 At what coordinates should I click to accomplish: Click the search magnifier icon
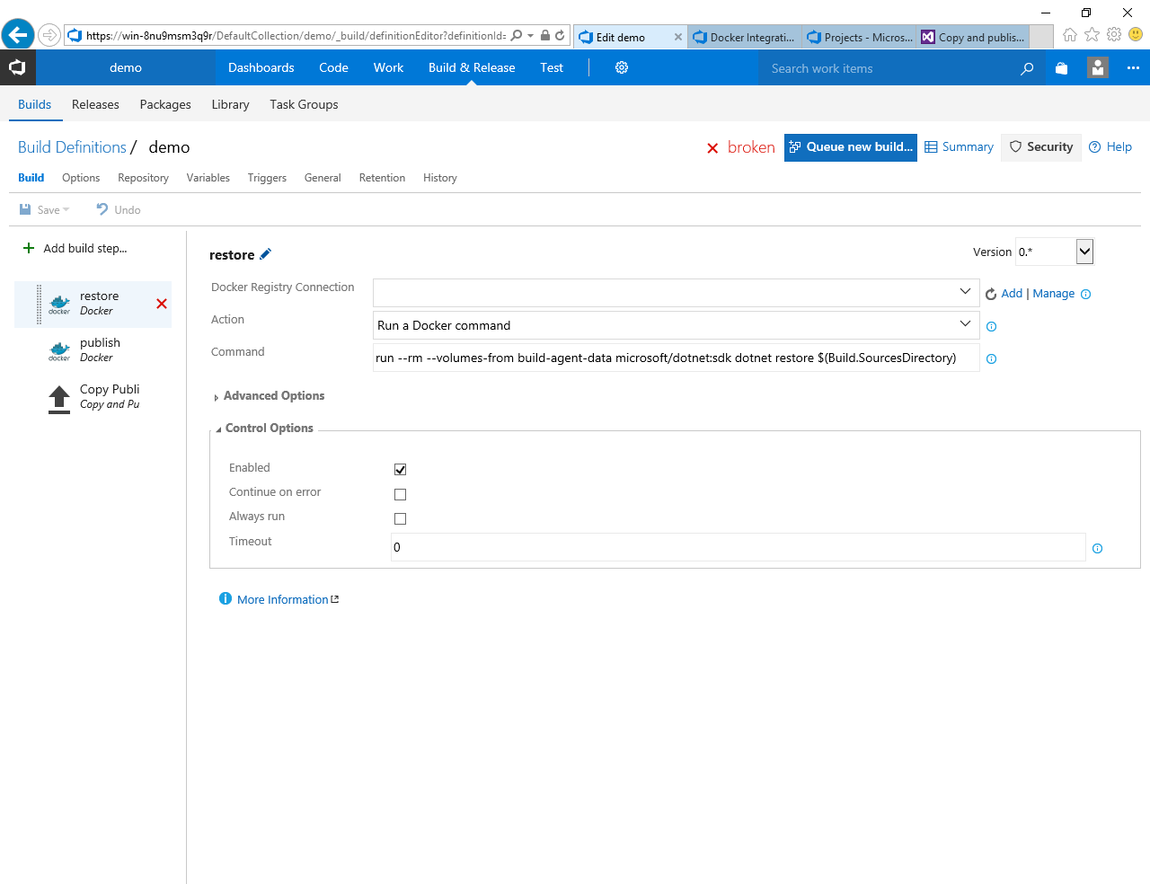click(1027, 68)
